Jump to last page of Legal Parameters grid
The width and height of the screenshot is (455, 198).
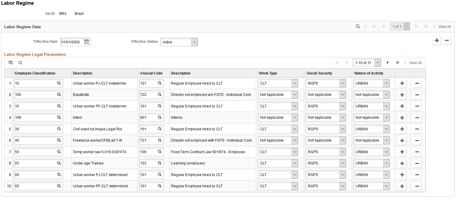pos(398,63)
